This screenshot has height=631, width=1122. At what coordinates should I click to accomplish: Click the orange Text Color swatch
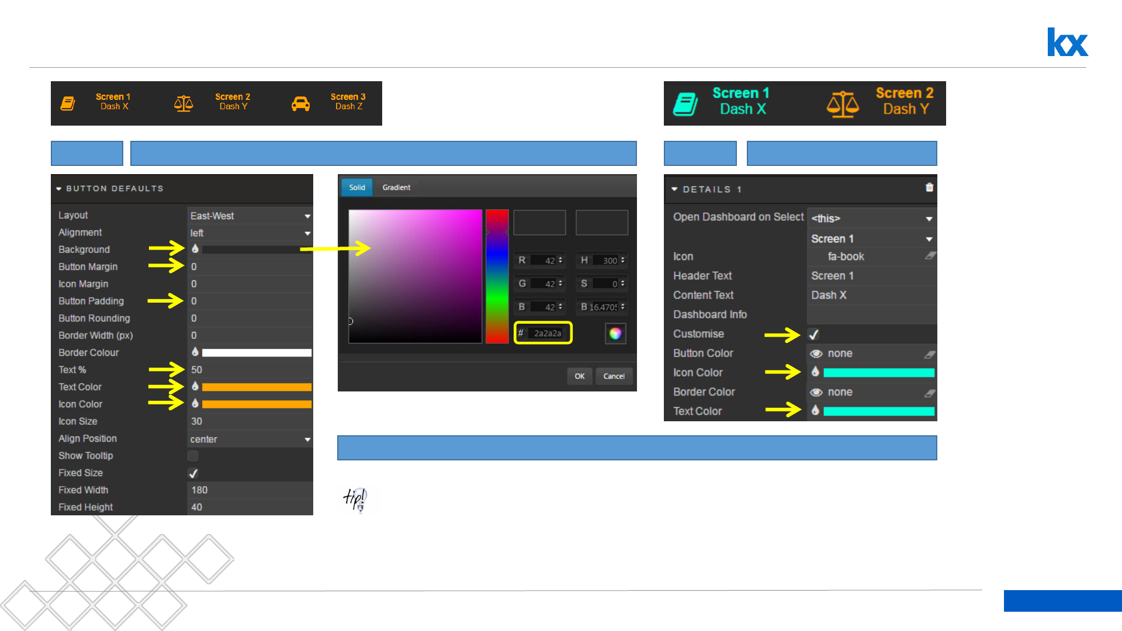[256, 387]
